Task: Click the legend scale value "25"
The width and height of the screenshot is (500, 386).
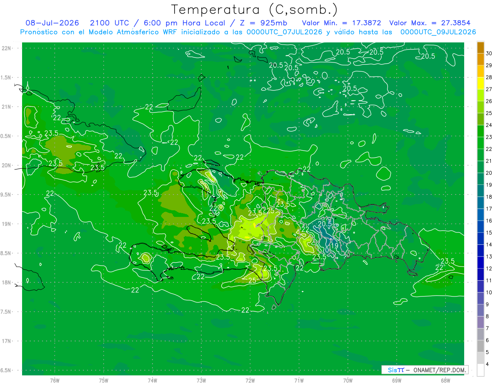Action: click(x=489, y=113)
